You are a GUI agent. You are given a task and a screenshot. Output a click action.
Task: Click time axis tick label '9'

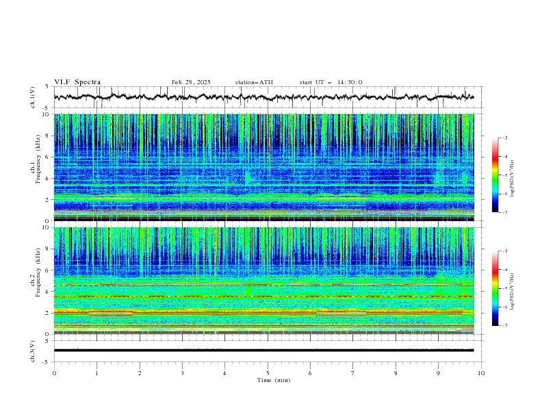438,373
